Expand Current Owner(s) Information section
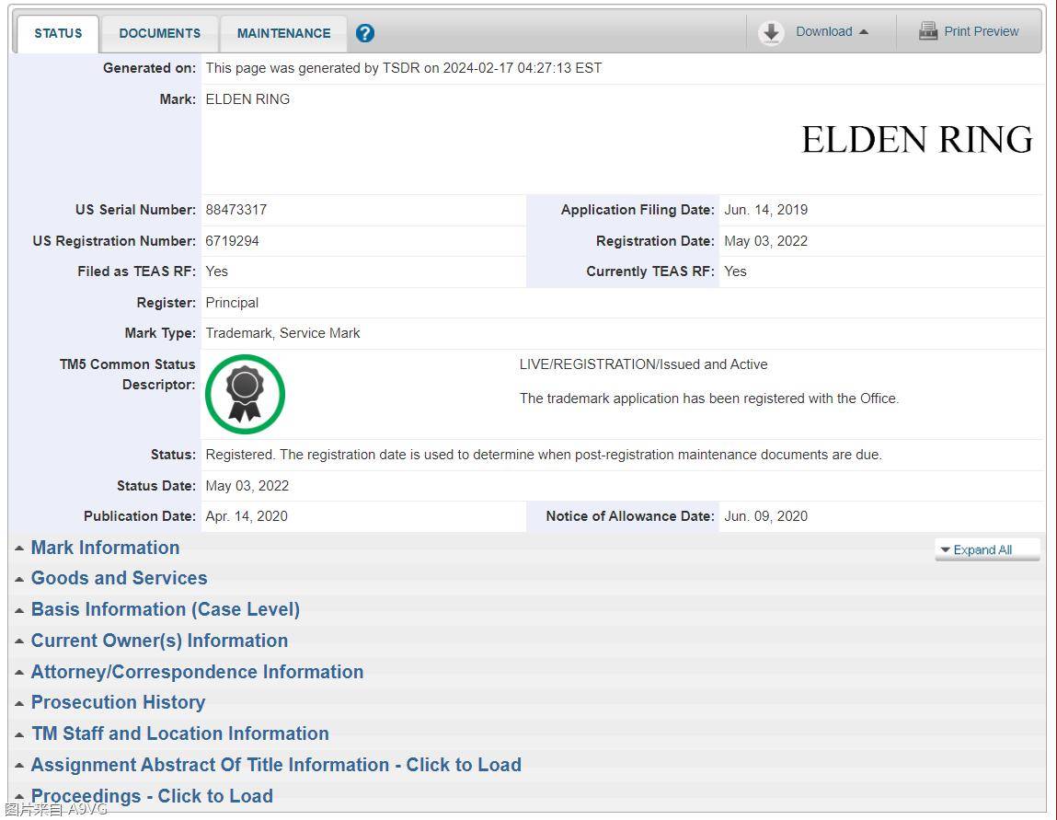This screenshot has width=1057, height=820. click(x=160, y=641)
